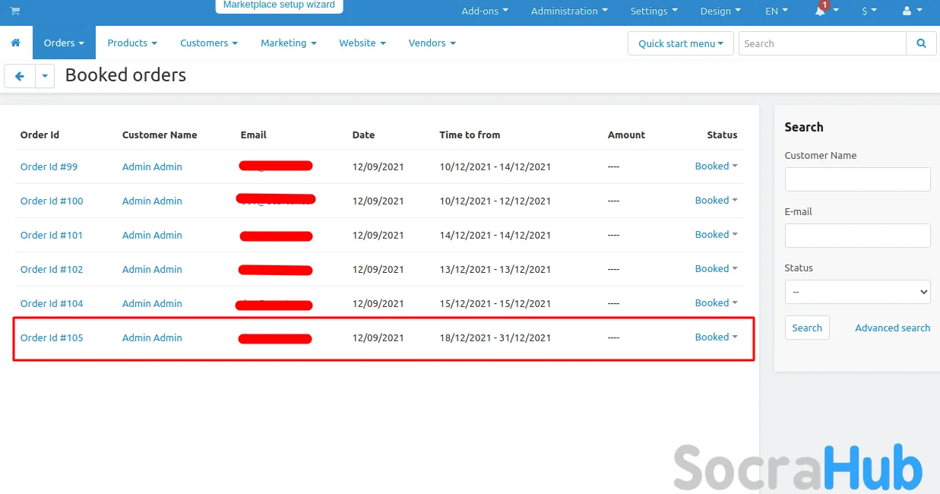
Task: Click the shopping cart icon in top bar
Action: point(15,11)
